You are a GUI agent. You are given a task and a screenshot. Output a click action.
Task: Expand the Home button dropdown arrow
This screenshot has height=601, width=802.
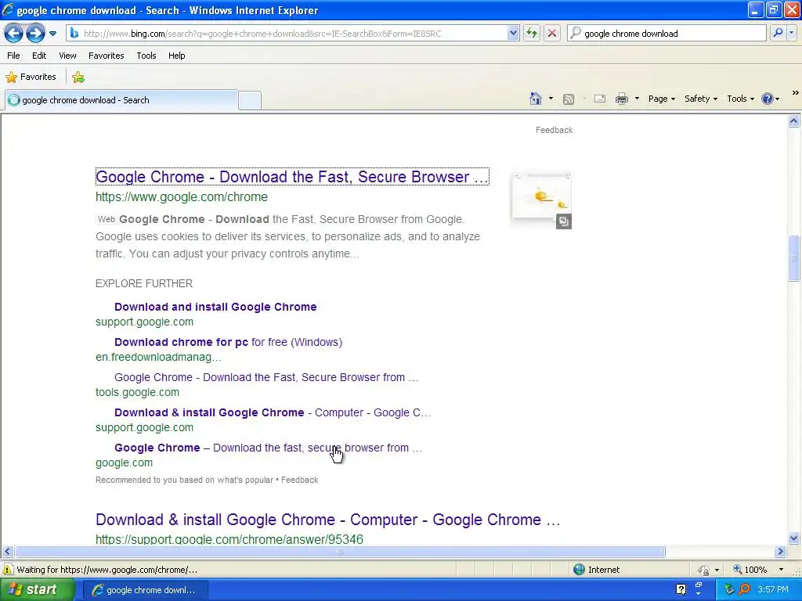551,99
